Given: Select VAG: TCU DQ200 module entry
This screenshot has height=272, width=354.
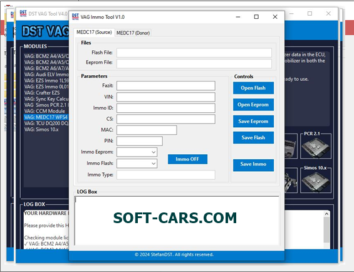Looking at the screenshot, I should tap(46, 123).
